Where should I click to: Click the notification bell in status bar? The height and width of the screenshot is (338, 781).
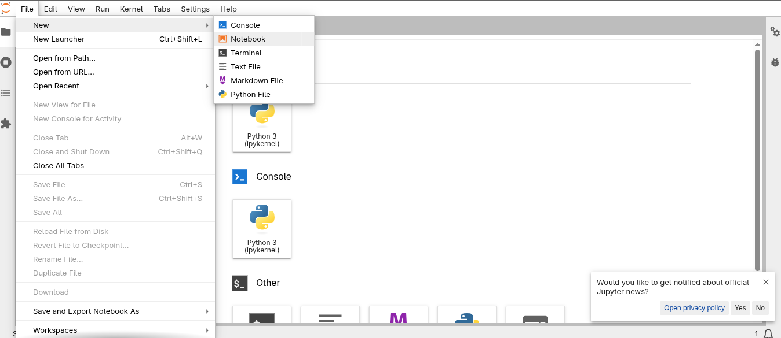[x=768, y=333]
